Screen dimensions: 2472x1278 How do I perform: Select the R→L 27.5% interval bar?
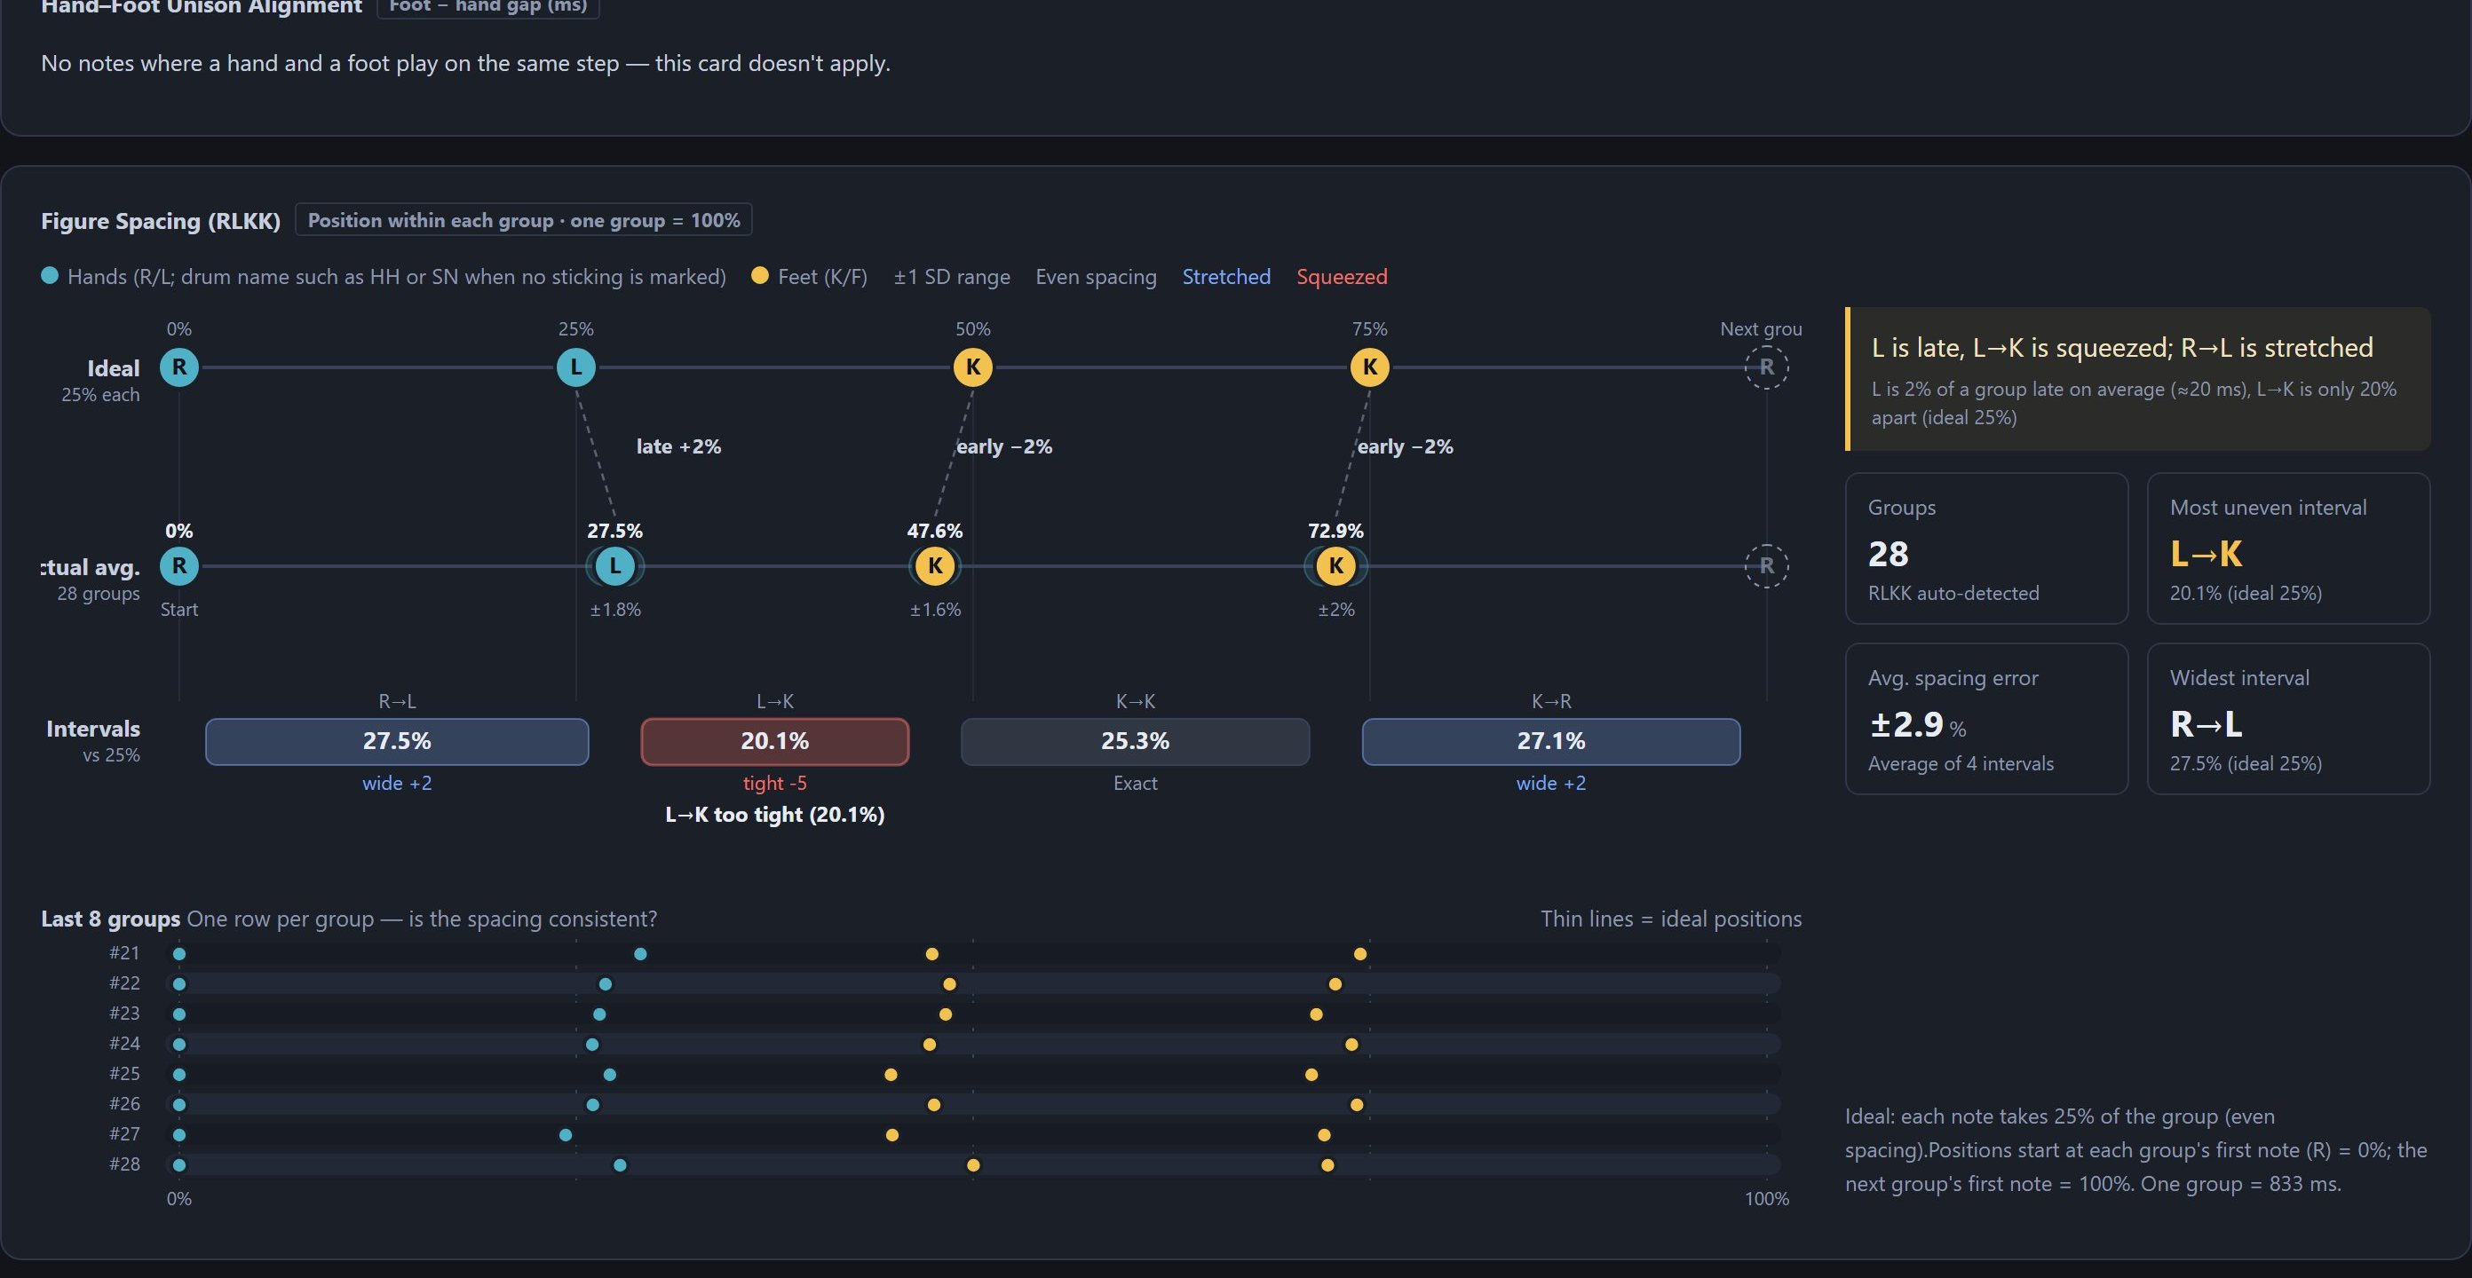(396, 742)
